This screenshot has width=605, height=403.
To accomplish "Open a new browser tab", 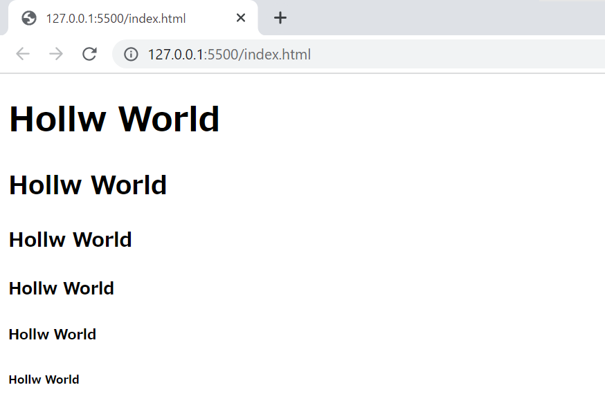I will pos(280,18).
